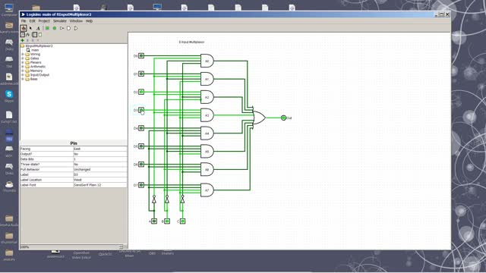
Task: Expand the Input/Output library folder
Action: click(22, 75)
